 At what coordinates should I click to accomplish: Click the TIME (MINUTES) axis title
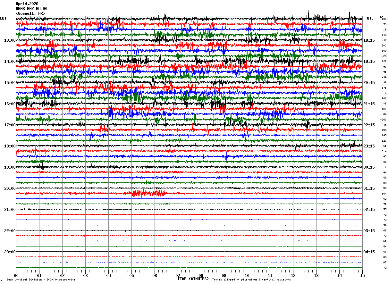click(x=193, y=279)
